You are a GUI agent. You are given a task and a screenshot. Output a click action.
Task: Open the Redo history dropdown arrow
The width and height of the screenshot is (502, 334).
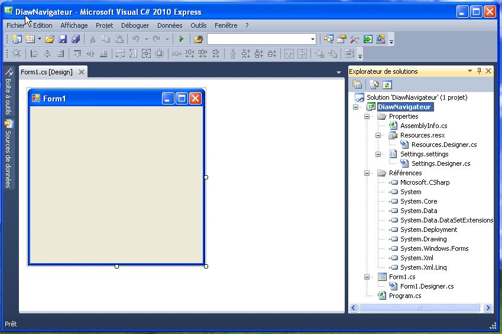pos(167,39)
